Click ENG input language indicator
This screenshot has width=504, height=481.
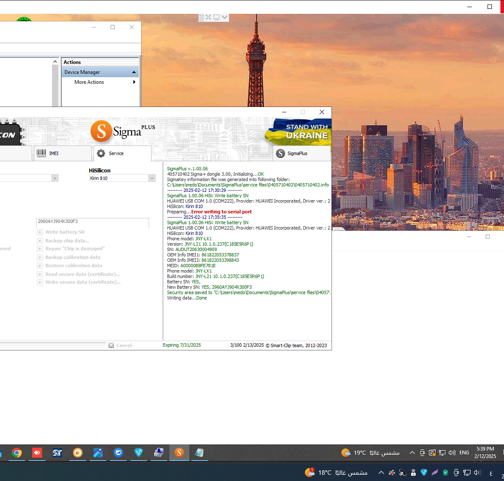464,453
